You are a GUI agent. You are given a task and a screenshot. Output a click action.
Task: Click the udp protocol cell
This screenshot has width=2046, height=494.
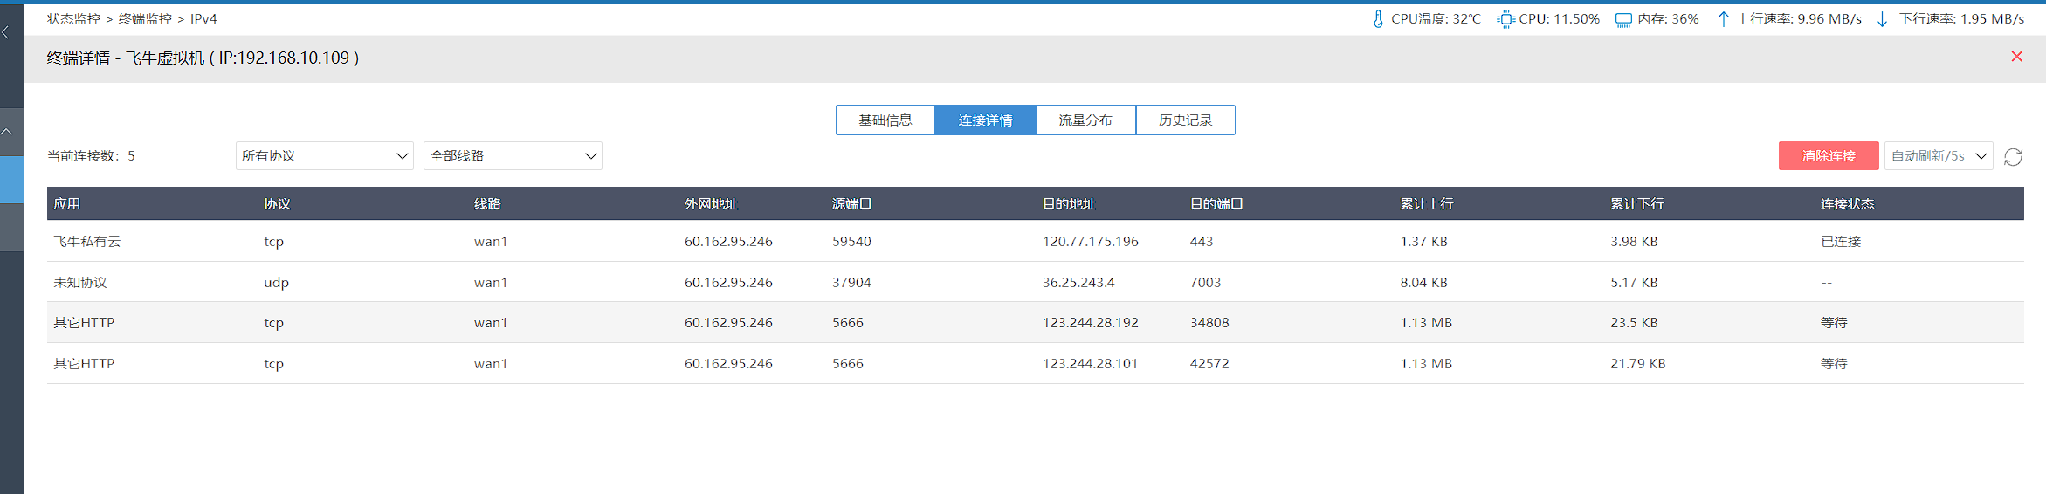[276, 283]
